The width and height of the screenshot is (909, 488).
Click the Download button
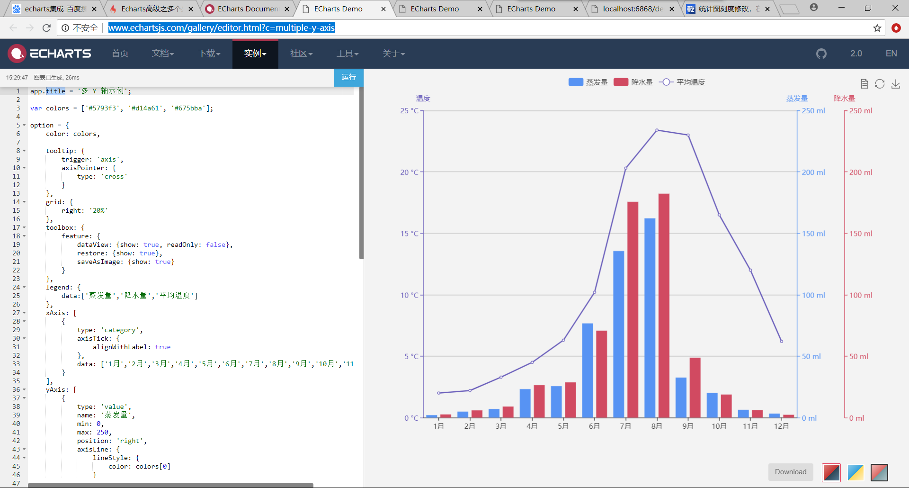[x=790, y=472]
